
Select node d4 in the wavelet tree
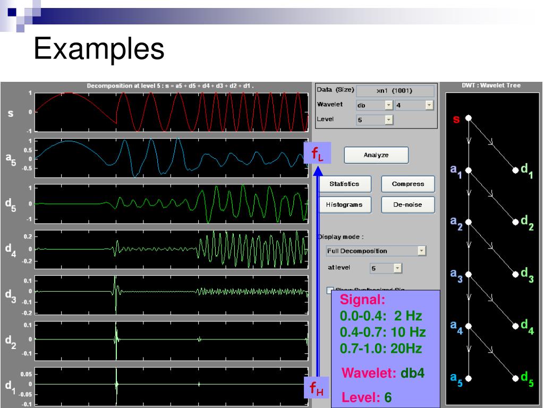point(515,326)
